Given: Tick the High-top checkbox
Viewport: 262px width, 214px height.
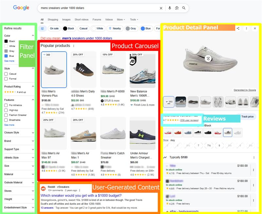Looking at the screenshot, I should pos(6,110).
